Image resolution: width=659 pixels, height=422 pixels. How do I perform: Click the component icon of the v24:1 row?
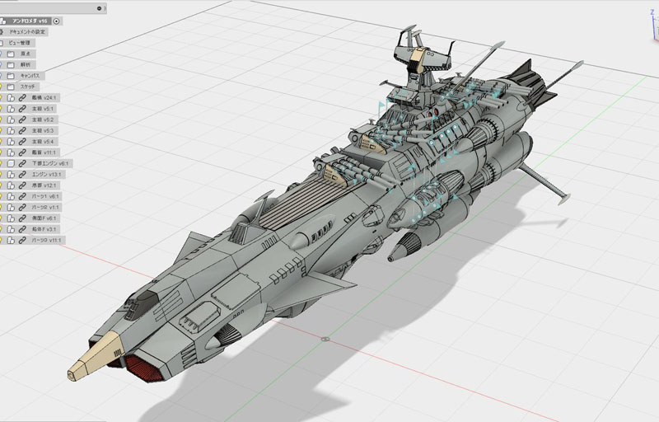pos(12,98)
